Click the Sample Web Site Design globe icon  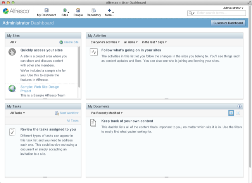12,88
